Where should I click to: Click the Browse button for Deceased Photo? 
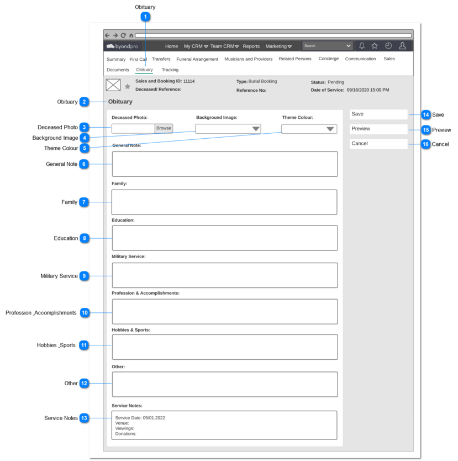[x=164, y=128]
